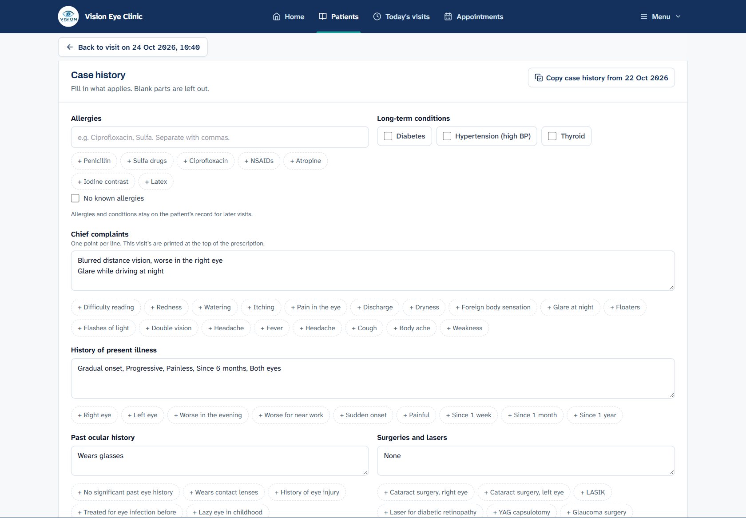Click the Surgeries and lasers textbox
Image resolution: width=746 pixels, height=518 pixels.
[x=526, y=461]
